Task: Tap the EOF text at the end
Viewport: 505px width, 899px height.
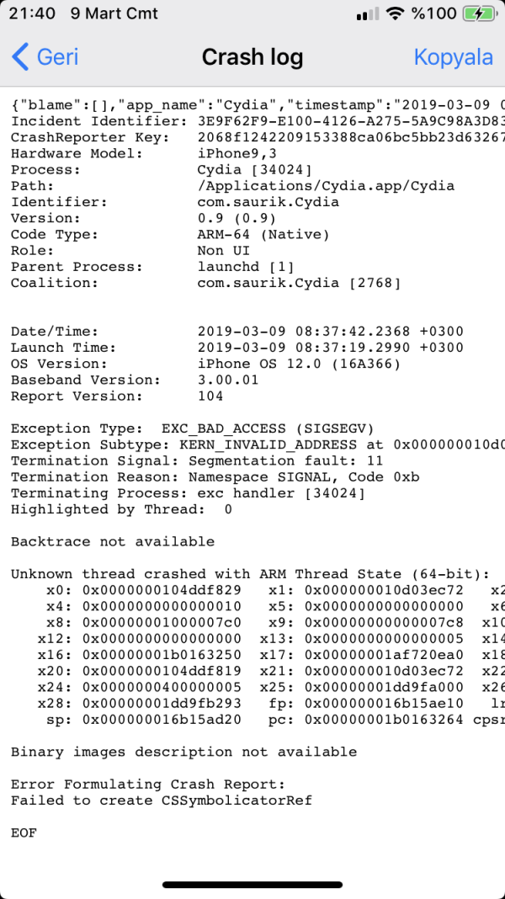Action: click(24, 833)
